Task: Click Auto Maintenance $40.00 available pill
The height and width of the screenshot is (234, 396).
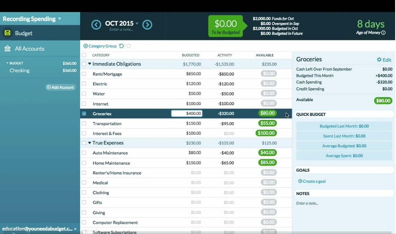Action: click(x=267, y=152)
